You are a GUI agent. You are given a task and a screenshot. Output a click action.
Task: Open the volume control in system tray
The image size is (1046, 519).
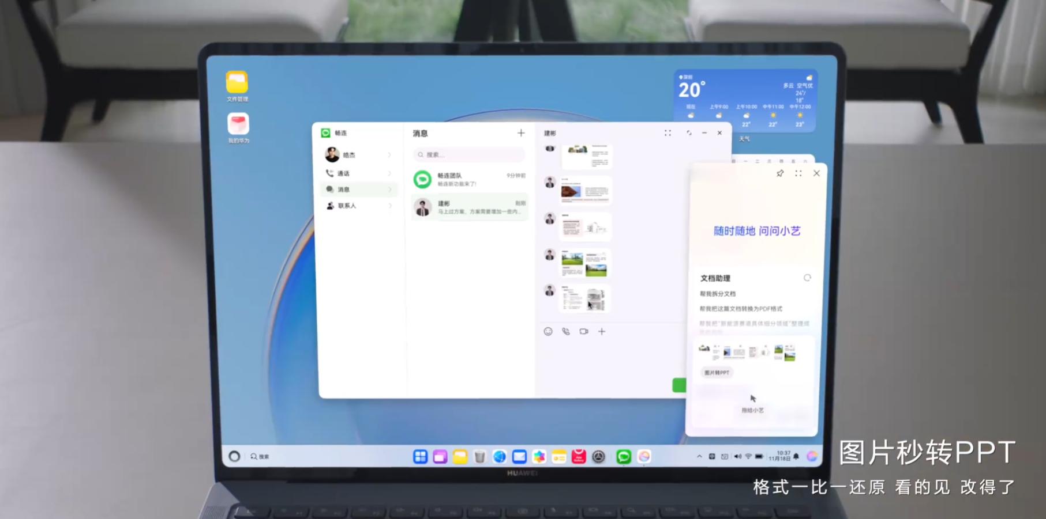coord(737,456)
